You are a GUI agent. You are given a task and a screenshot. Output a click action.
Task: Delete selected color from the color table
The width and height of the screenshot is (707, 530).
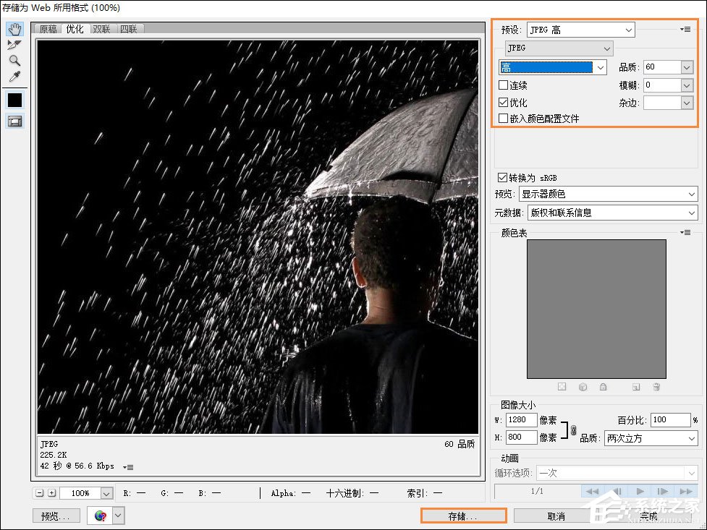coord(657,387)
